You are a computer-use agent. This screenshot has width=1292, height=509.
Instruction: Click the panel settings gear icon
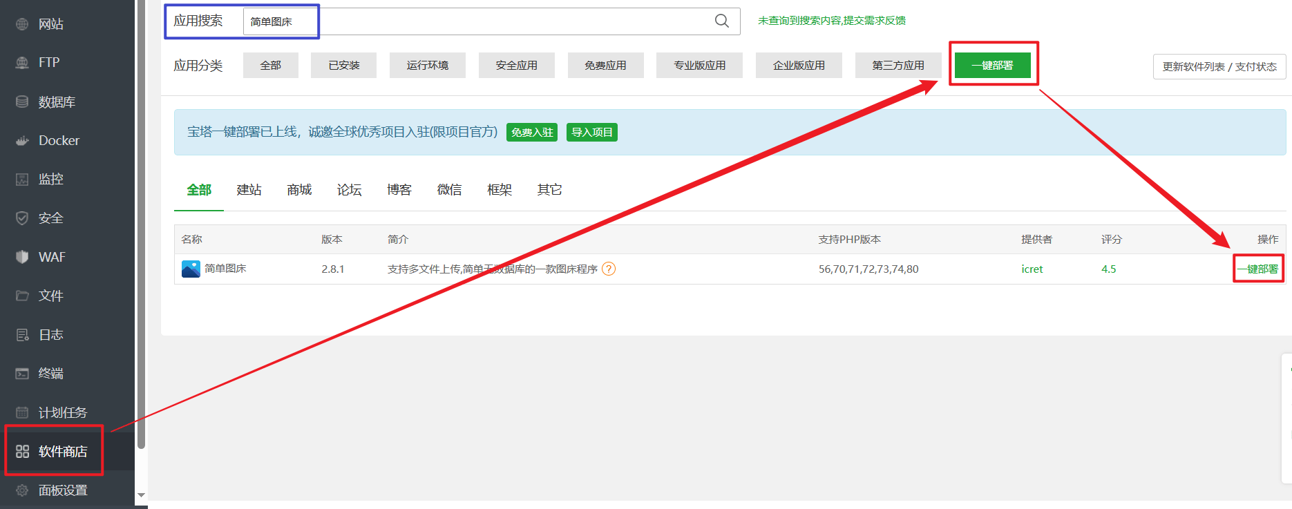tap(22, 490)
